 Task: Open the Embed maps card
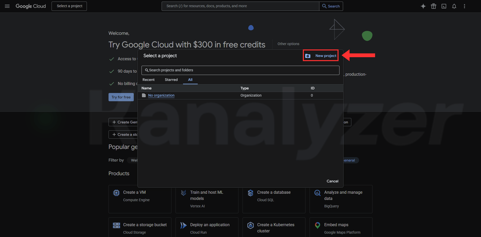tap(341, 227)
